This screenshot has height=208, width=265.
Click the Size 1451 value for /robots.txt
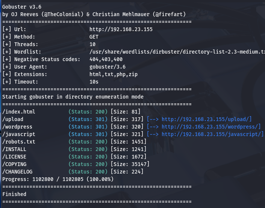coord(129,142)
